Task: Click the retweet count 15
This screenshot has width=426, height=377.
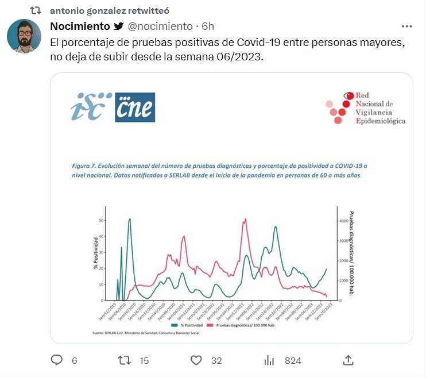Action: point(144,360)
